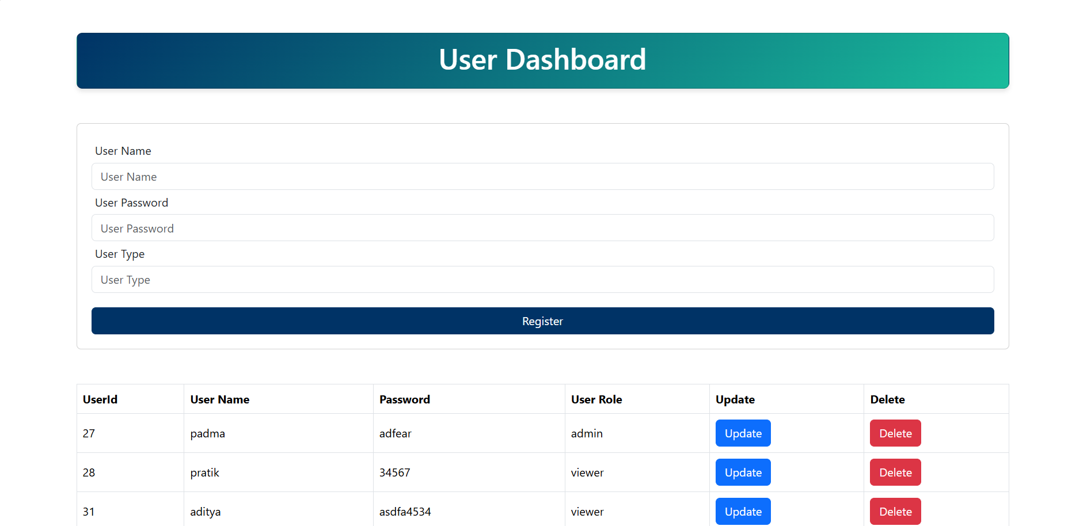This screenshot has width=1087, height=526.
Task: Remove user aditya using Delete
Action: pyautogui.click(x=895, y=511)
